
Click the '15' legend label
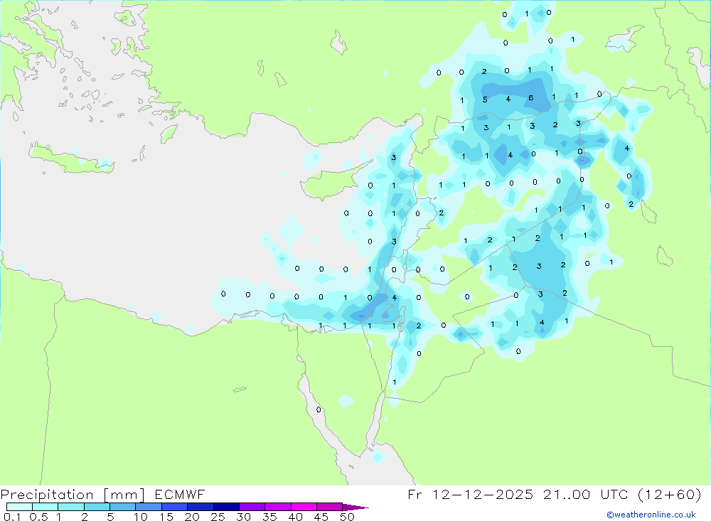pos(166,517)
